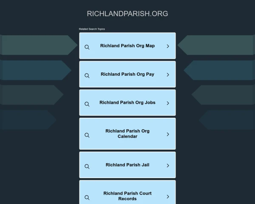View Richland Parish Court Records topic

click(127, 196)
